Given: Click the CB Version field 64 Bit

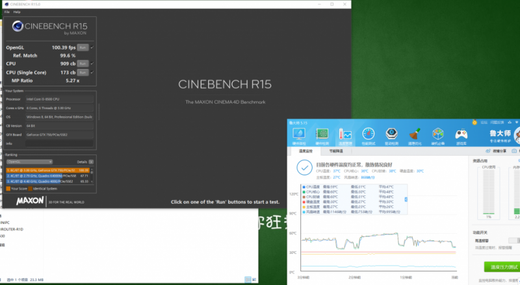Looking at the screenshot, I should pyautogui.click(x=59, y=126).
